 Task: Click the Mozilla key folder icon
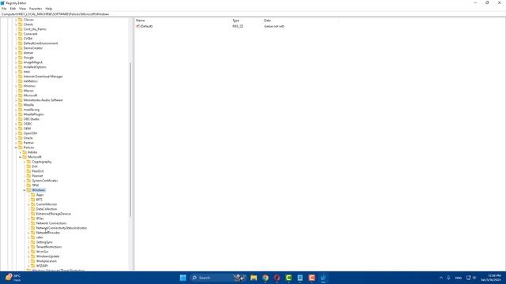tap(21, 105)
